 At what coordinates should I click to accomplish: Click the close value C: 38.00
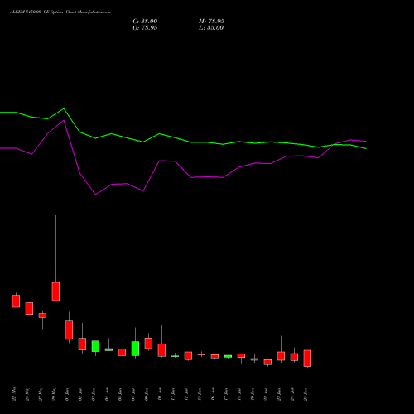pyautogui.click(x=145, y=22)
